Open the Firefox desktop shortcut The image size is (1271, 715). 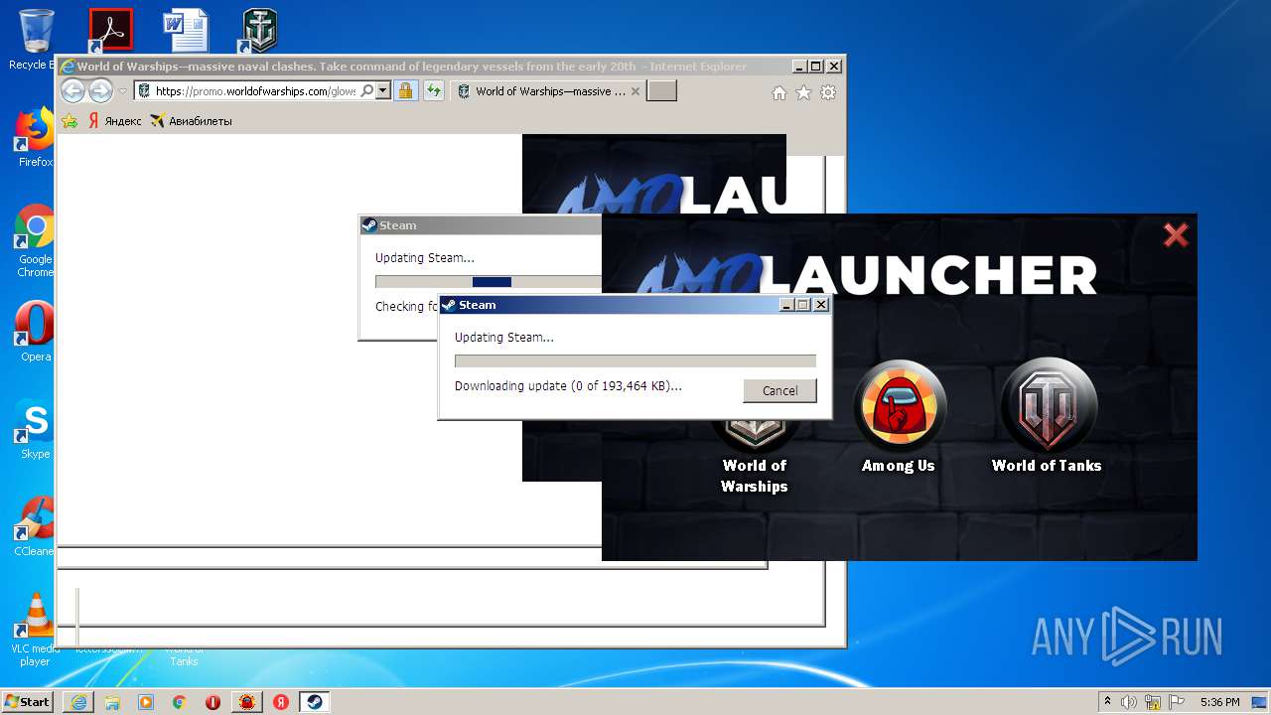pyautogui.click(x=36, y=138)
